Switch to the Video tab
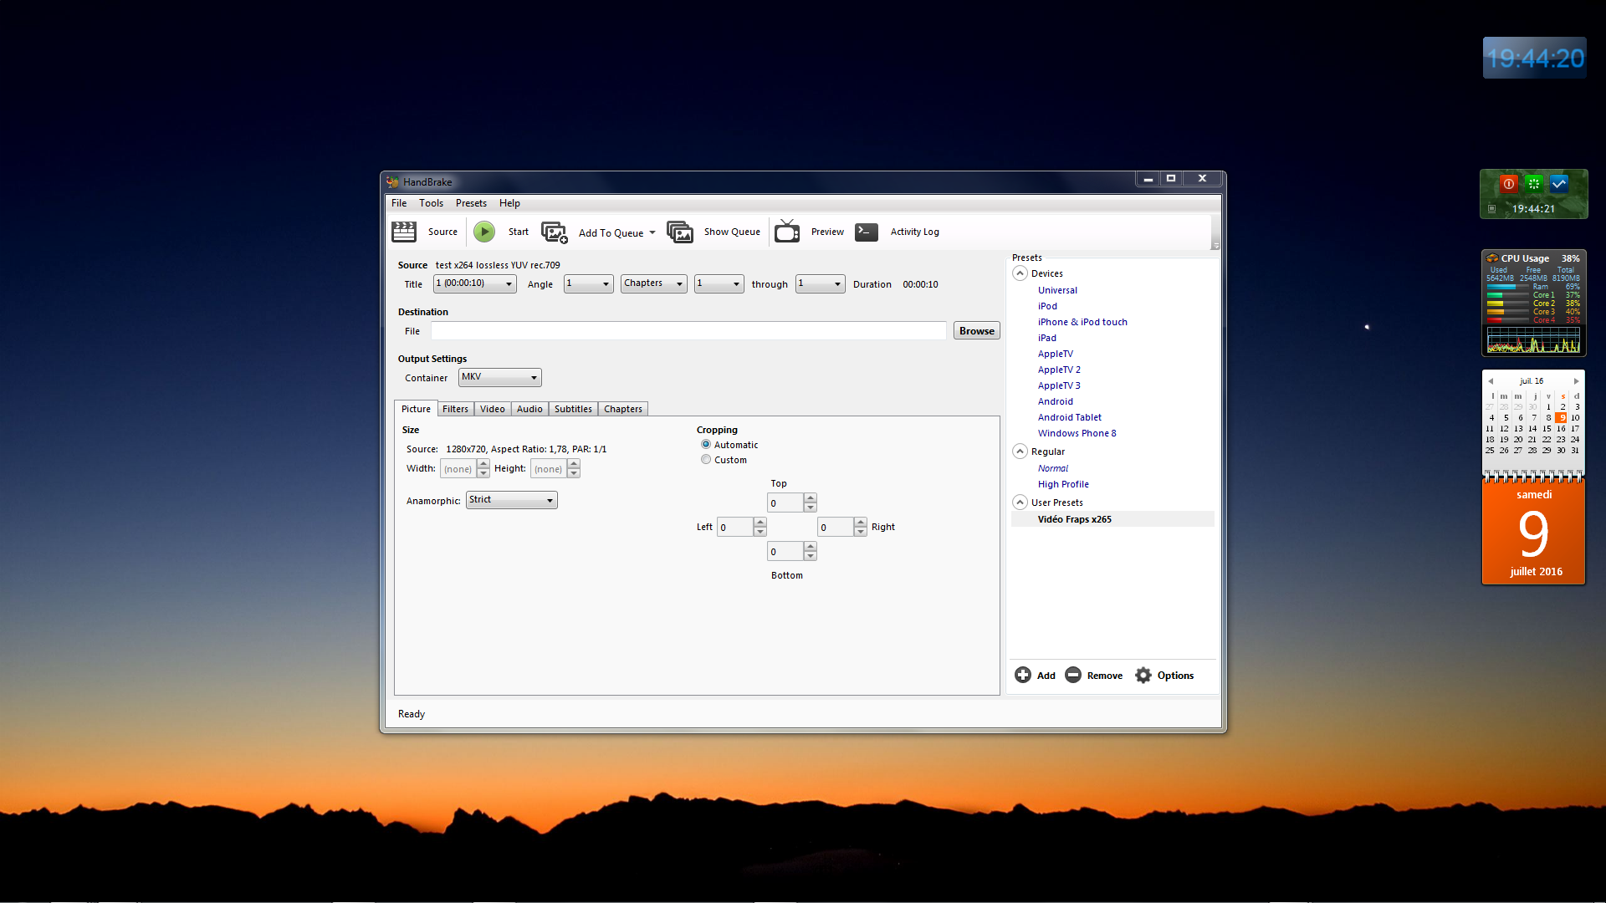 point(492,408)
